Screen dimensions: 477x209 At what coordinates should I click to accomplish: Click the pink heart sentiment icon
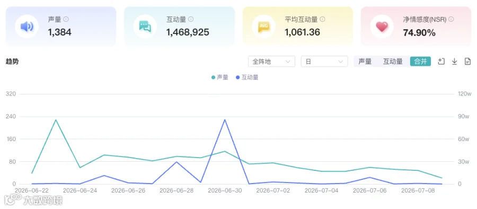click(382, 27)
